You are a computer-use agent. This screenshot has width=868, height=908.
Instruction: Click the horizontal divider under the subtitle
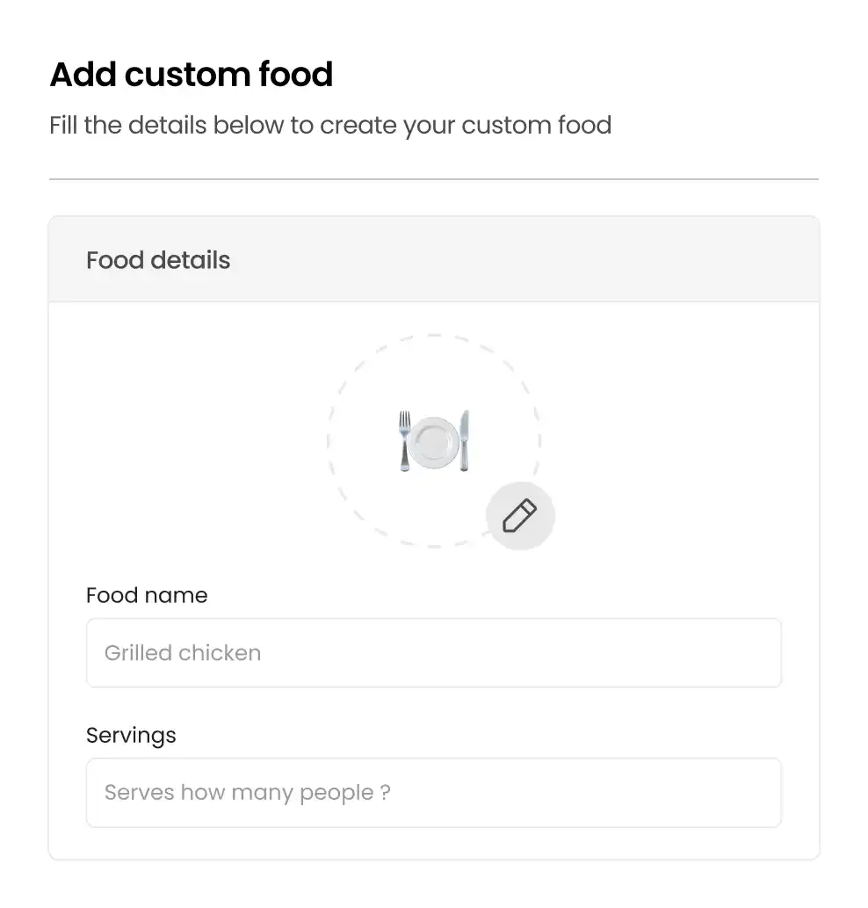tap(434, 179)
